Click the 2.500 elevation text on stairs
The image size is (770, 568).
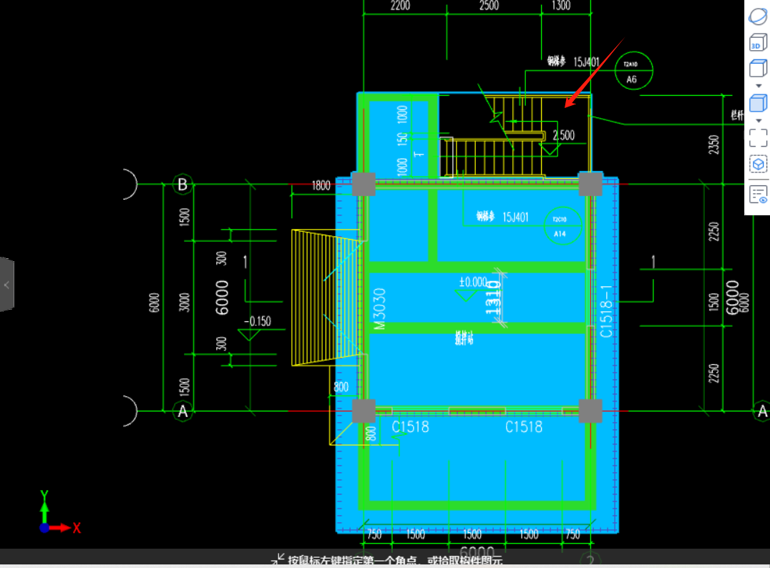point(564,135)
